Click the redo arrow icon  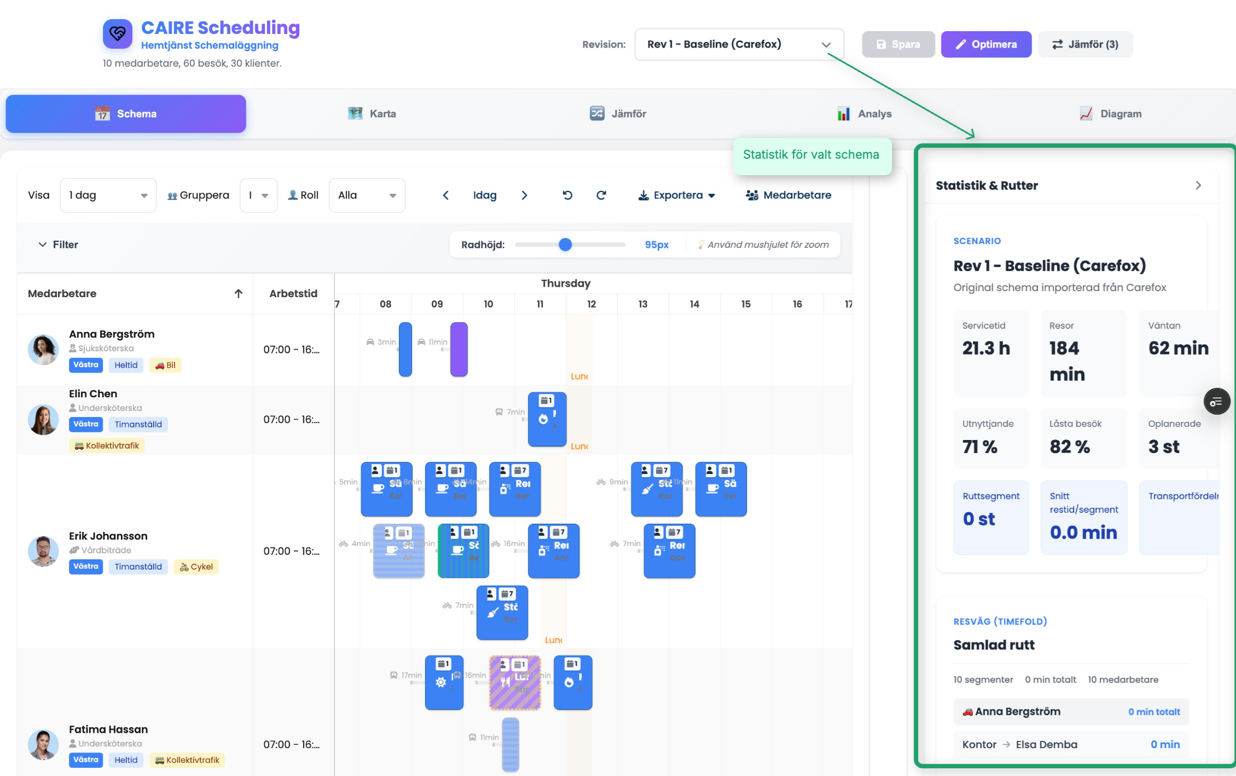click(x=601, y=195)
